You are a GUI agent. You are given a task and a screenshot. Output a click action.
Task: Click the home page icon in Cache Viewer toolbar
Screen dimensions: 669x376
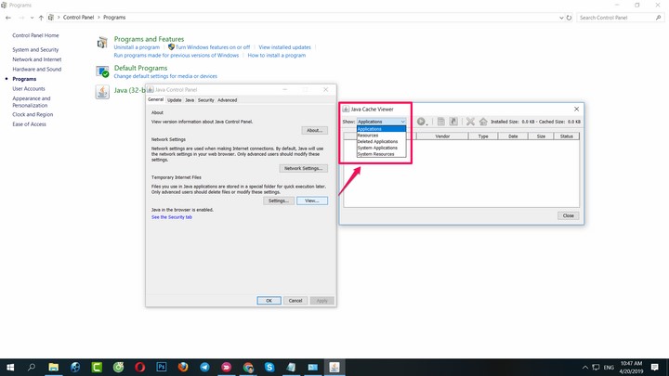(483, 122)
